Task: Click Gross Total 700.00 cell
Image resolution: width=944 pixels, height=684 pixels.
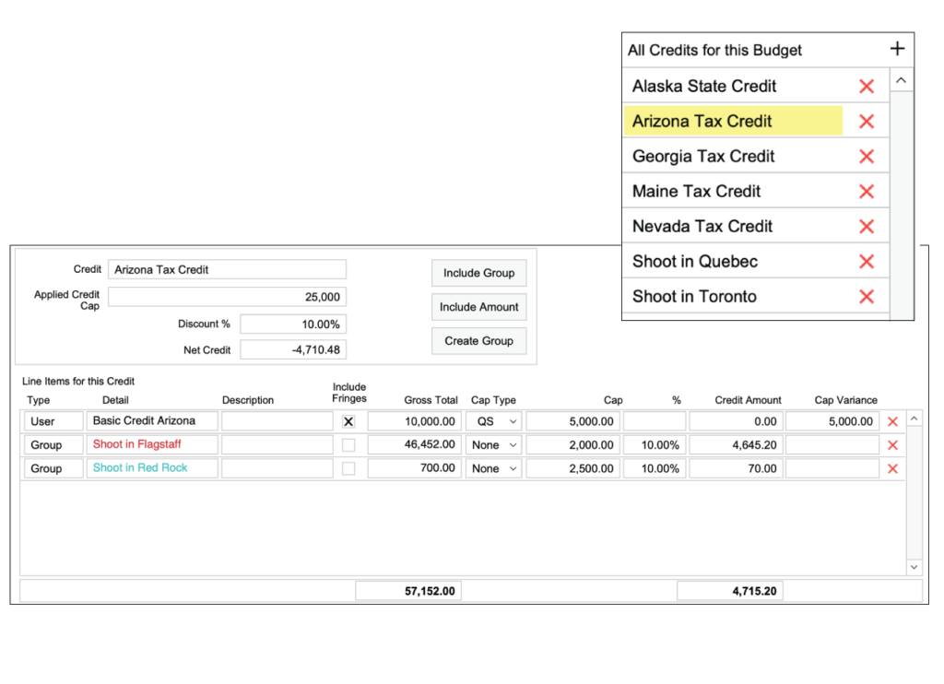Action: [415, 468]
